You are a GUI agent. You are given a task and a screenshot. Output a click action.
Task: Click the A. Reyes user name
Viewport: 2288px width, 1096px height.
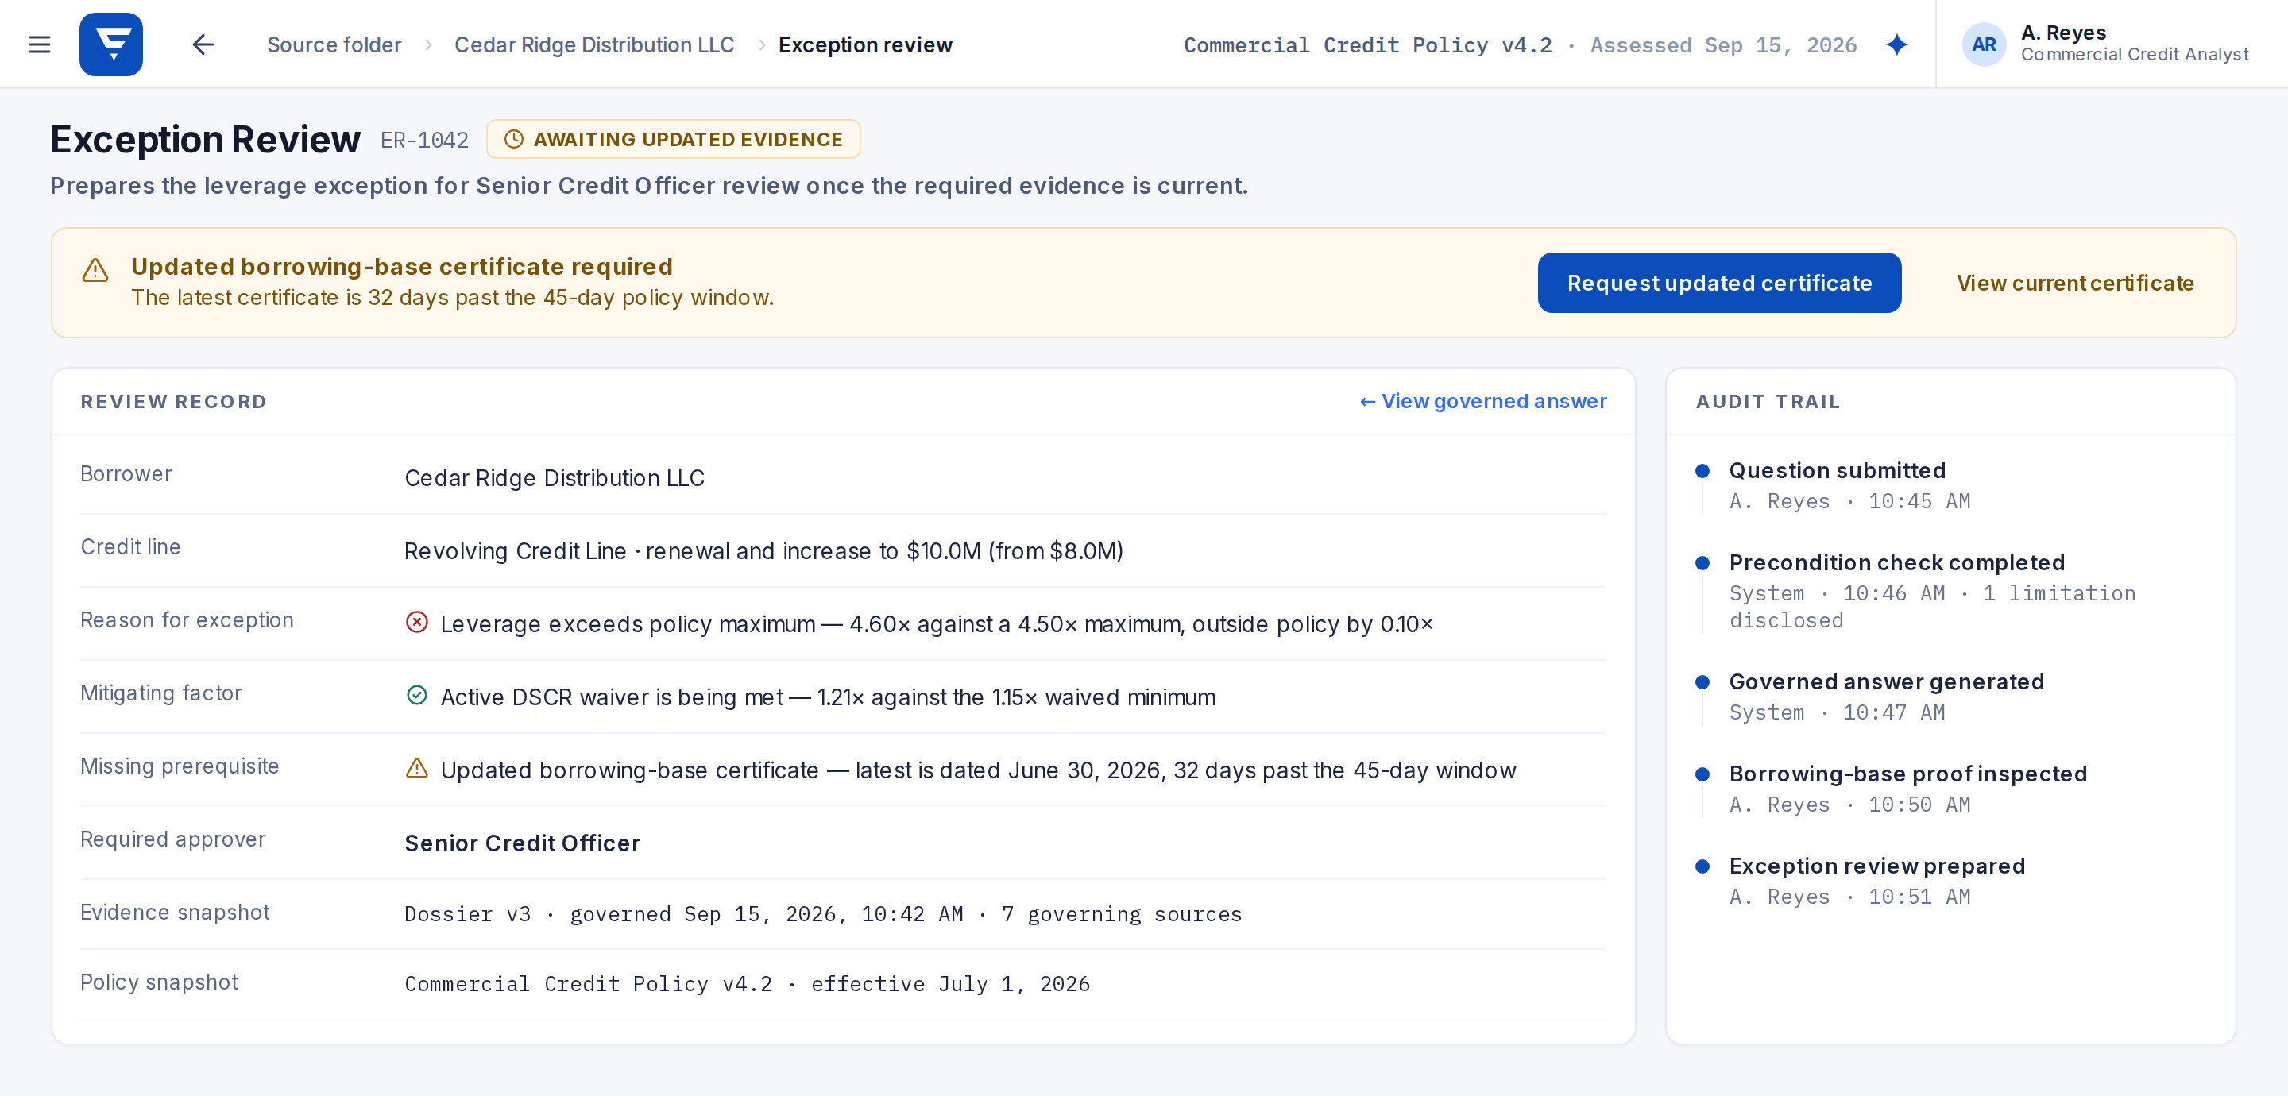pos(2063,33)
